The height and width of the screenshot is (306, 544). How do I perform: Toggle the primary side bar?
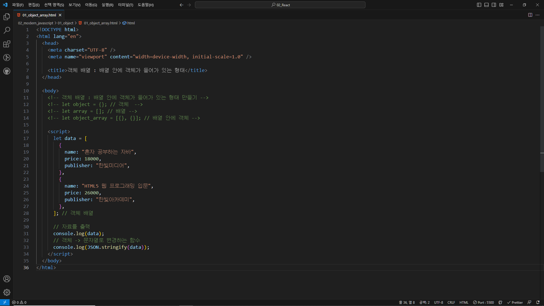pyautogui.click(x=479, y=5)
